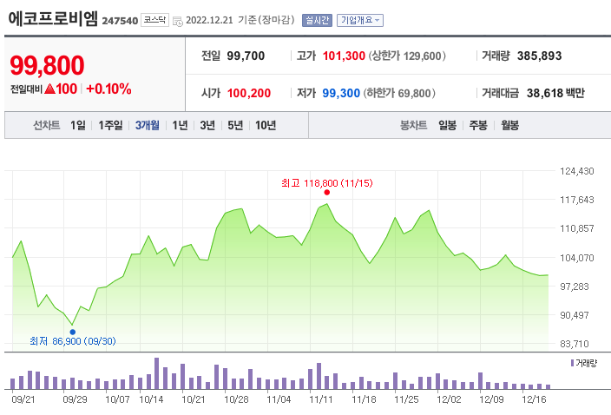Viewport: 611px width, 415px height.
Task: Click the red up-triangle change indicator
Action: 49,89
